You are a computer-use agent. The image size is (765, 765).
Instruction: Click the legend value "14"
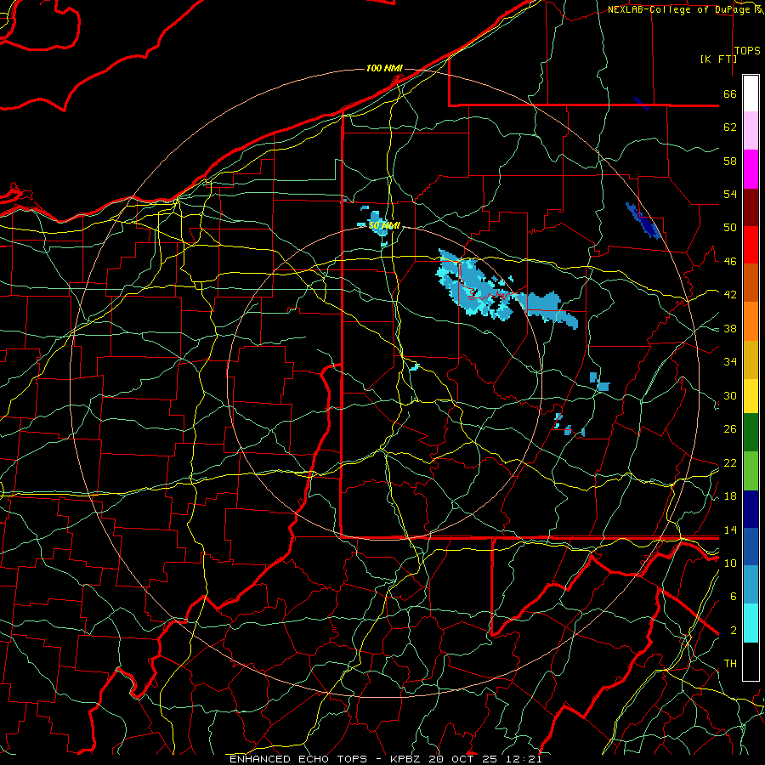[730, 530]
